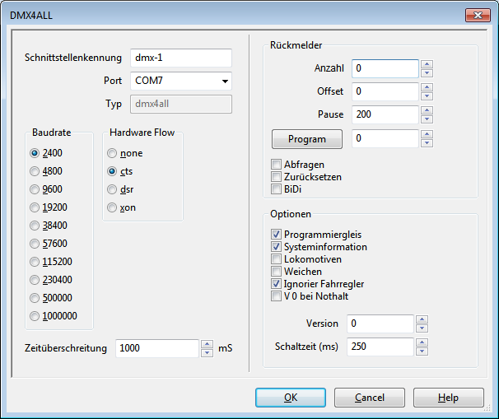Increase the Version value with up arrow

422,319
